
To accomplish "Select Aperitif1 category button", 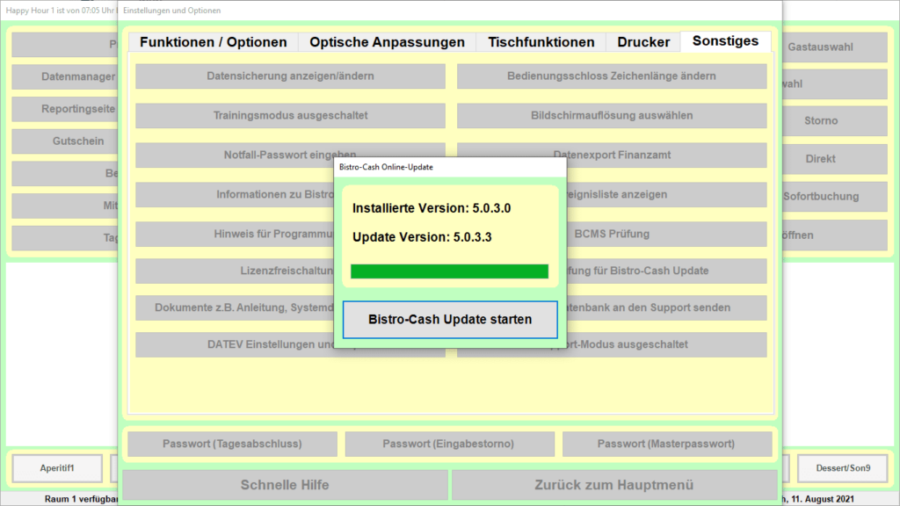I will (57, 468).
